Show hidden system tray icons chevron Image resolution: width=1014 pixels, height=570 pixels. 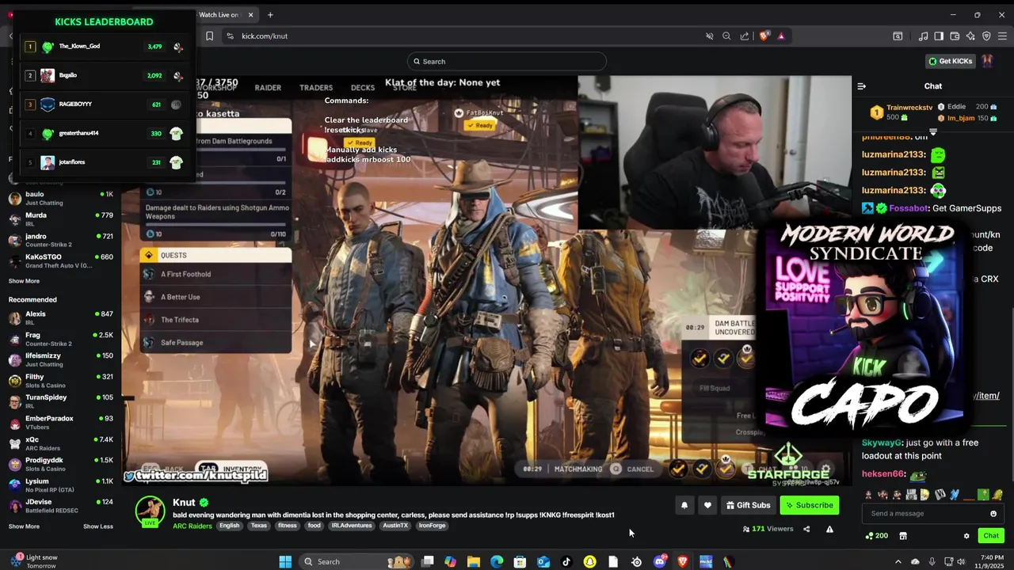(x=898, y=561)
